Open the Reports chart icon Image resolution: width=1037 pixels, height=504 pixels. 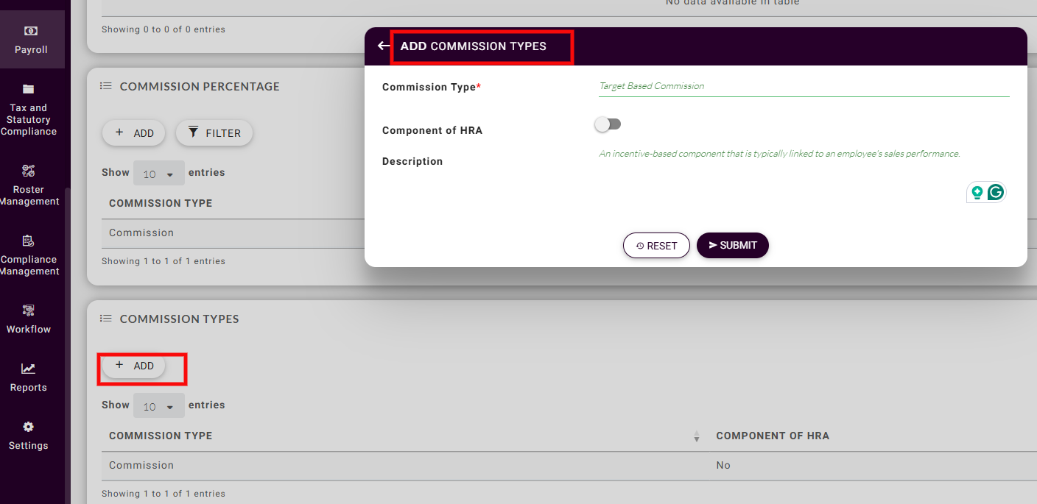(29, 369)
